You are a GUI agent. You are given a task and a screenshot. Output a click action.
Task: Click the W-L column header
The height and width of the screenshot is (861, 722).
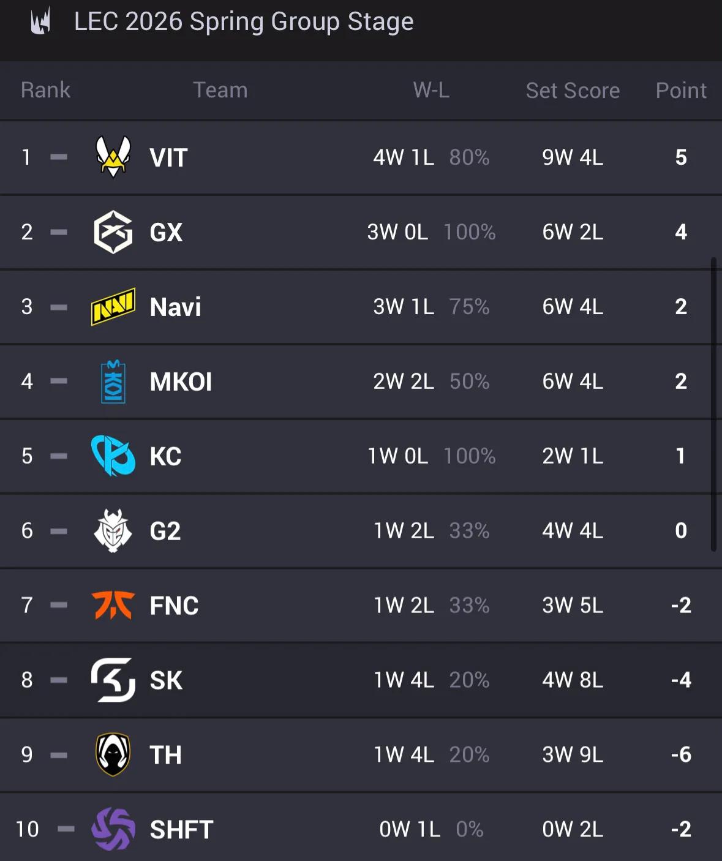click(x=431, y=90)
